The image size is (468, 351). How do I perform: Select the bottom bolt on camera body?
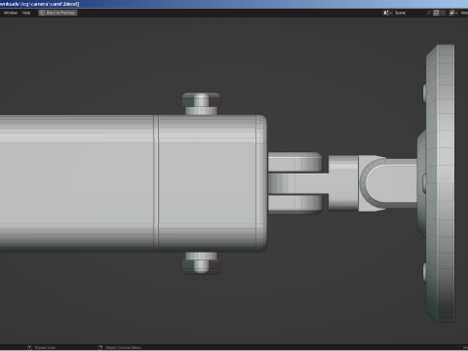point(201,263)
